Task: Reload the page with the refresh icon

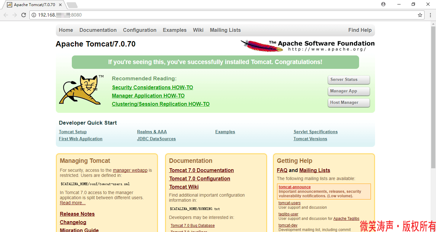Action: [x=24, y=15]
